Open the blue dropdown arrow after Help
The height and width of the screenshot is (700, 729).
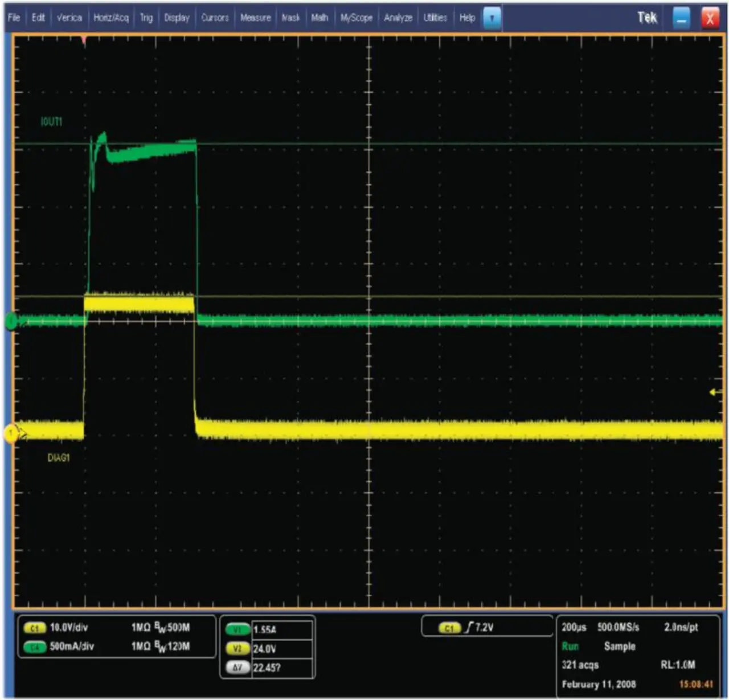(491, 18)
